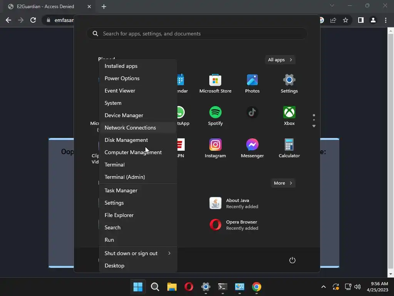Open Chrome three-dot menu
This screenshot has width=394, height=296.
point(386,20)
